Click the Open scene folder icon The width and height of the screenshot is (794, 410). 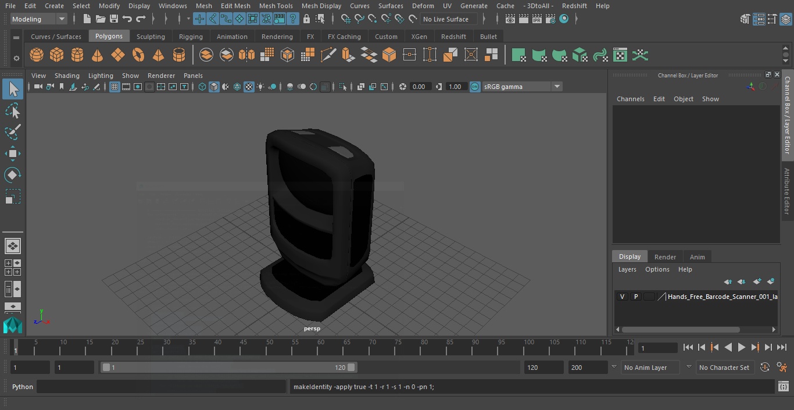(101, 19)
